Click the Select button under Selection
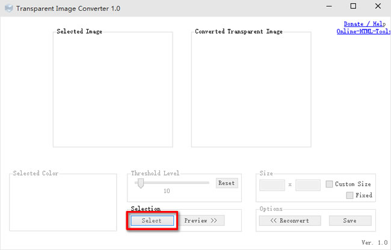Viewport: 391px width, 250px height. tap(152, 221)
